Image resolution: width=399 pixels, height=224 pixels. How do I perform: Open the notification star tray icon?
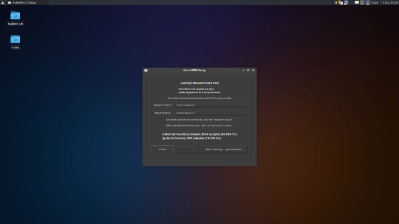pyautogui.click(x=336, y=3)
